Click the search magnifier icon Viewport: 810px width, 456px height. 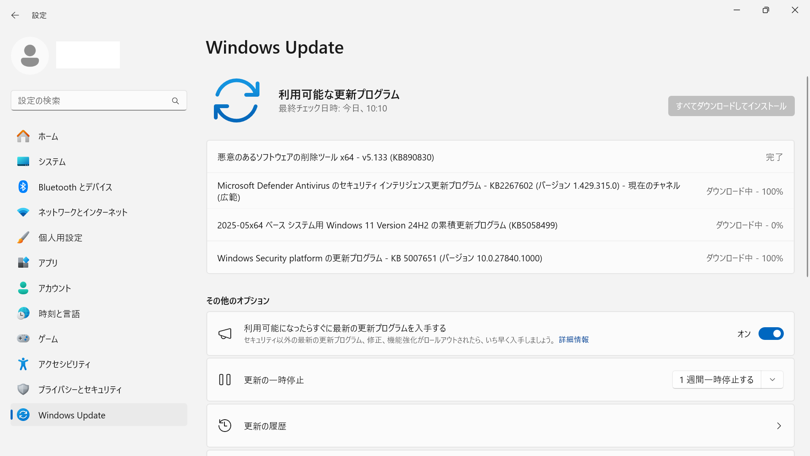coord(175,101)
